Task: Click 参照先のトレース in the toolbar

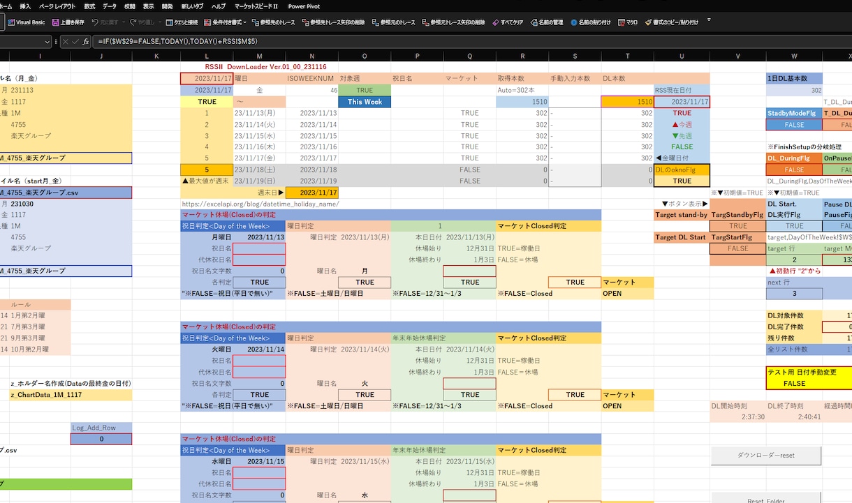Action: click(x=273, y=22)
